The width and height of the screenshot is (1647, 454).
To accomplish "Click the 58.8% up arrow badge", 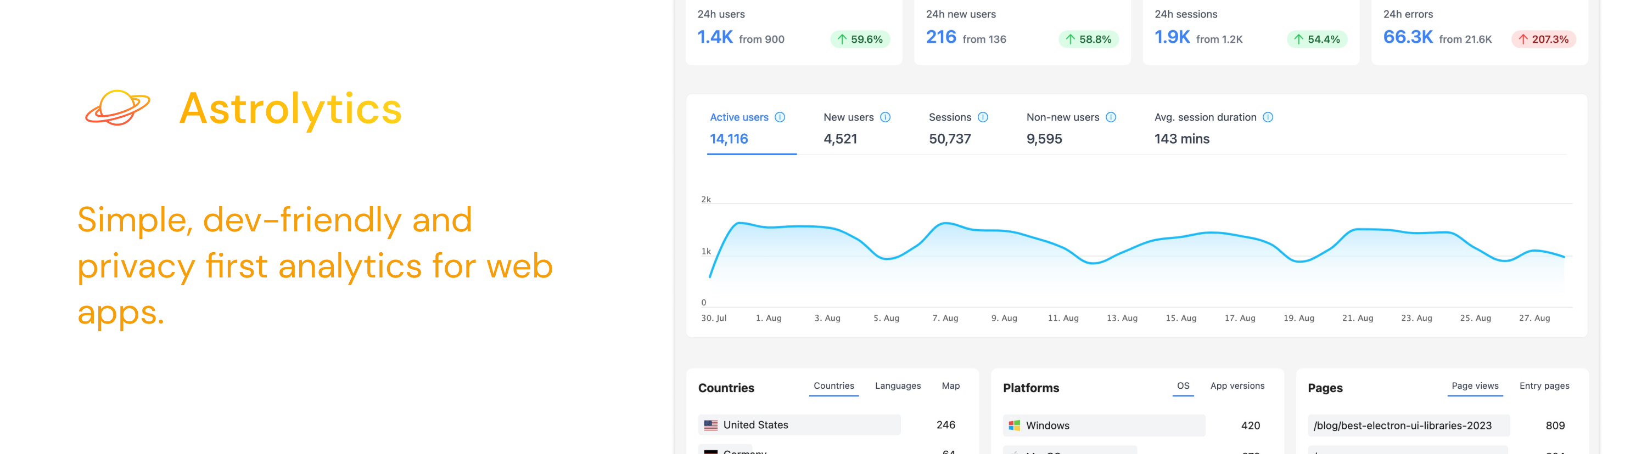I will tap(1089, 39).
